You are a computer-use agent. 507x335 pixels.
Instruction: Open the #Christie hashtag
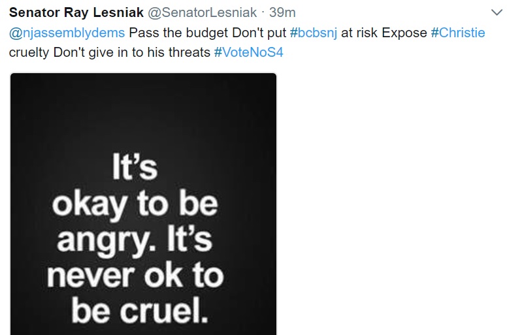click(457, 32)
